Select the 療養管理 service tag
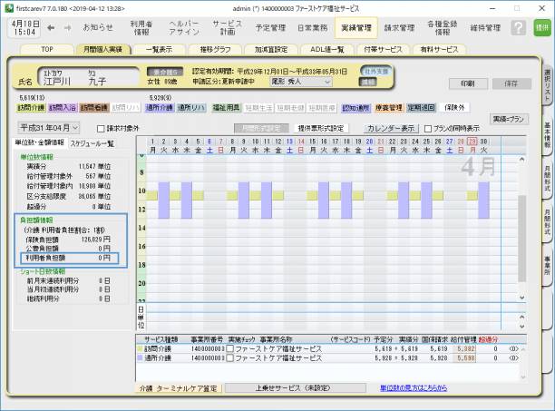 click(x=388, y=107)
